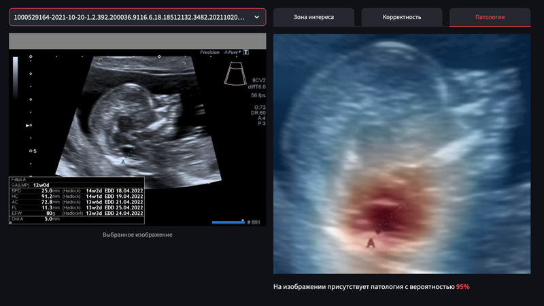Open the Корректность tab

pyautogui.click(x=402, y=17)
